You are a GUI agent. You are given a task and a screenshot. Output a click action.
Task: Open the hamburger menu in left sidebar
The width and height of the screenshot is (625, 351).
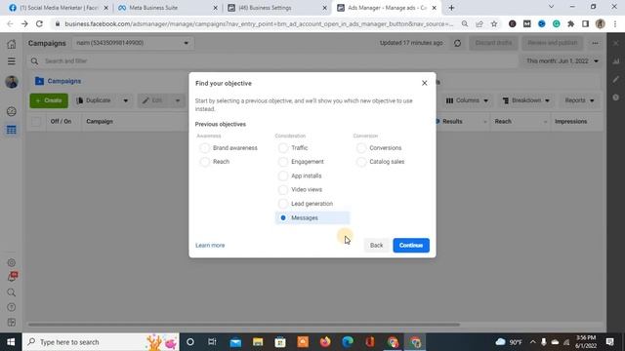coord(12,60)
